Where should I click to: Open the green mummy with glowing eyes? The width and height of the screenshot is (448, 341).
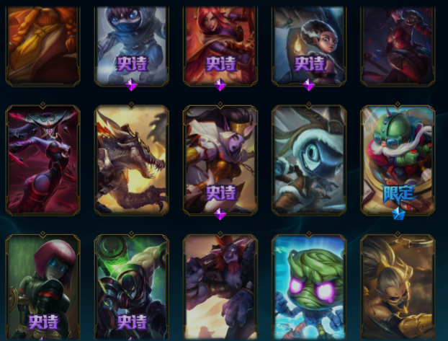[x=309, y=288]
